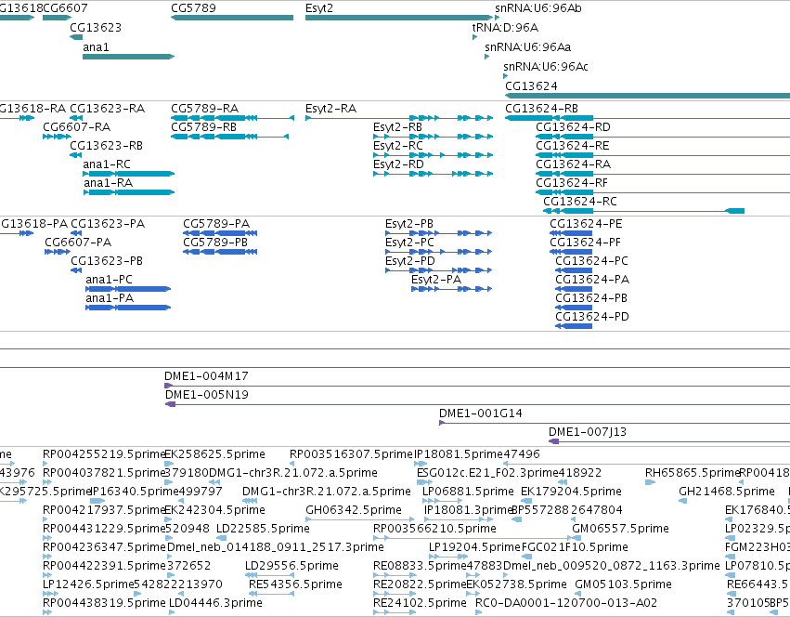Click transcript CG13624-RE

pyautogui.click(x=663, y=155)
